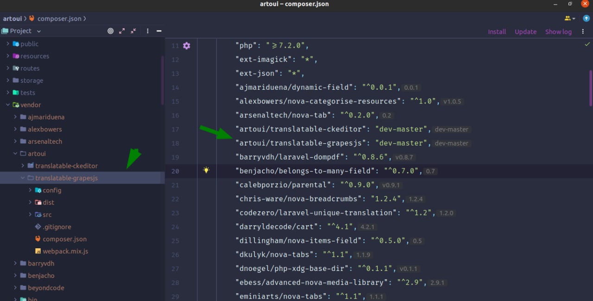Hide the Project tool window with minus icon
Screen dimensions: 593x301
tap(159, 31)
